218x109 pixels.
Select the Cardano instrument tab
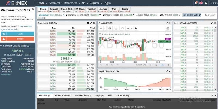point(54,10)
